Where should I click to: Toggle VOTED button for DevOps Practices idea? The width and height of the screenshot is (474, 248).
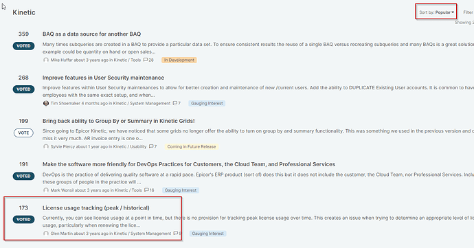[23, 176]
